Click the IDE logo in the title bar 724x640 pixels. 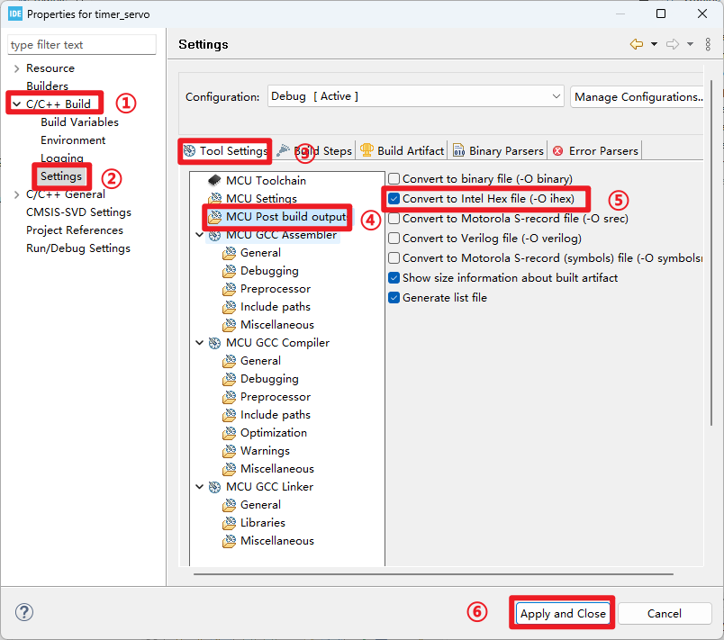(15, 14)
